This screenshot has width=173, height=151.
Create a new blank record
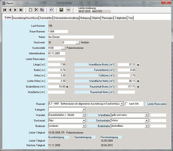[x=31, y=10]
